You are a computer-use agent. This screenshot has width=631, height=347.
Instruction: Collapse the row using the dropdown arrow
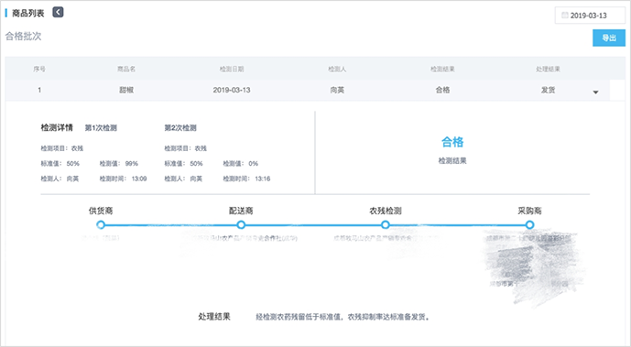point(595,92)
